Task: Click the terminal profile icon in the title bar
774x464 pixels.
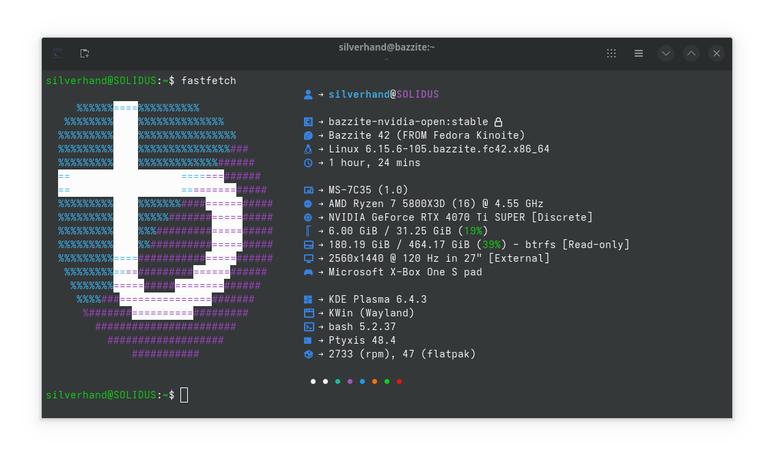Action: pos(58,53)
